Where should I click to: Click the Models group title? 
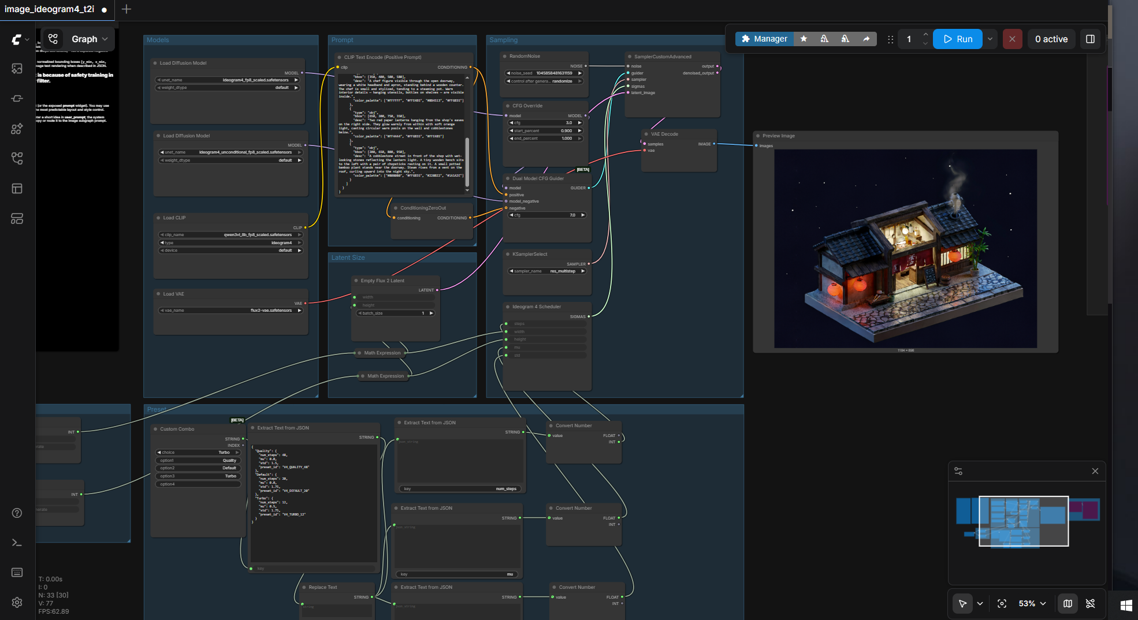pyautogui.click(x=158, y=40)
